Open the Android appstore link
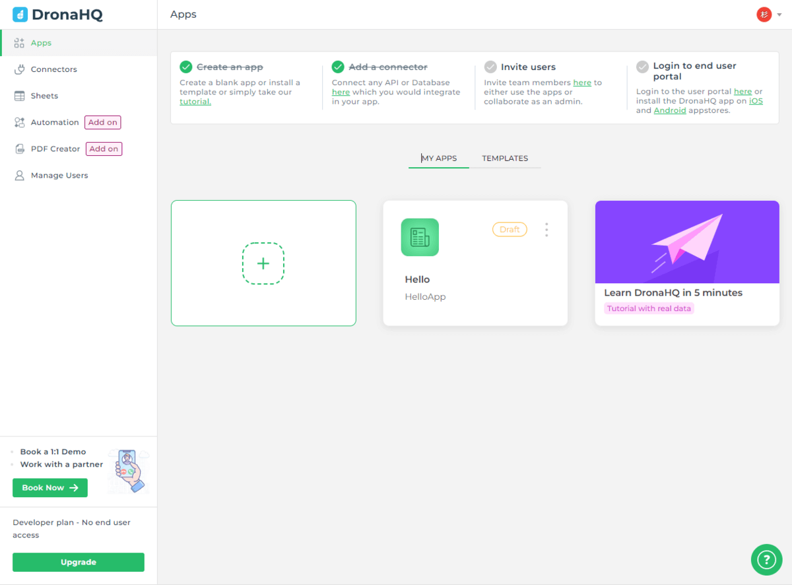The height and width of the screenshot is (585, 792). tap(670, 110)
